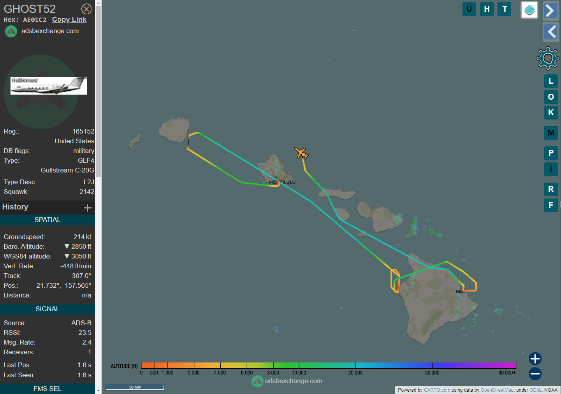Click the left arrow sidebar button
The image size is (561, 394).
pos(550,32)
